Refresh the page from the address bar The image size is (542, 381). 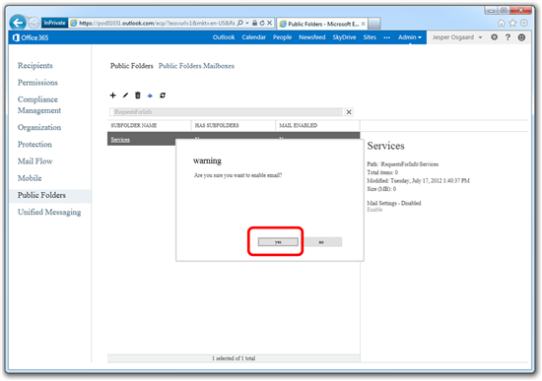pos(262,24)
